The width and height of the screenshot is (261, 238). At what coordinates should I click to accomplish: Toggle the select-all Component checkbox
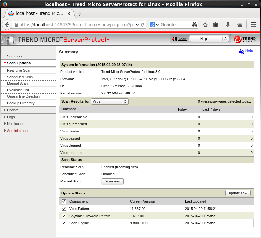[x=64, y=201]
